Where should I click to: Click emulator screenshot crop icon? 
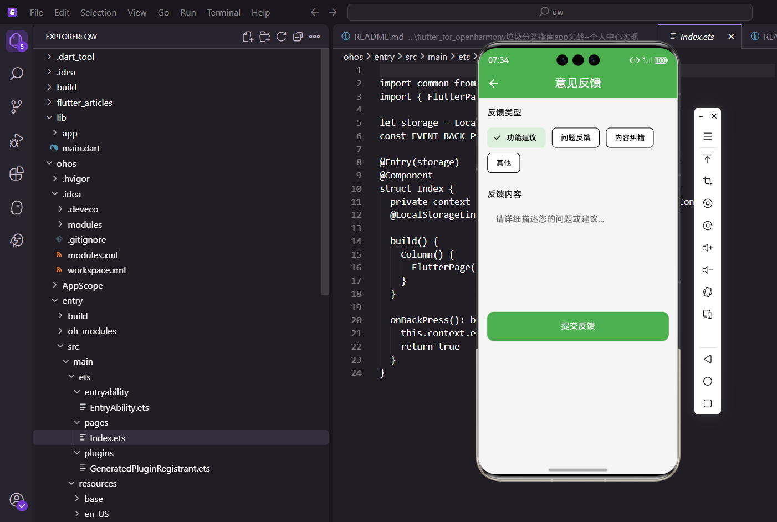708,181
